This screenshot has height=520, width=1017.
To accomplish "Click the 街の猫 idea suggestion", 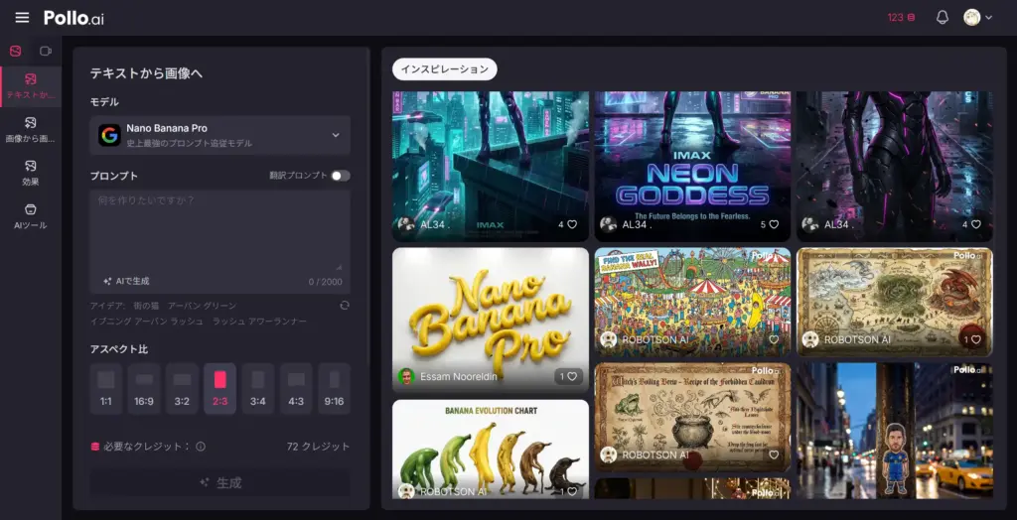I will [146, 306].
